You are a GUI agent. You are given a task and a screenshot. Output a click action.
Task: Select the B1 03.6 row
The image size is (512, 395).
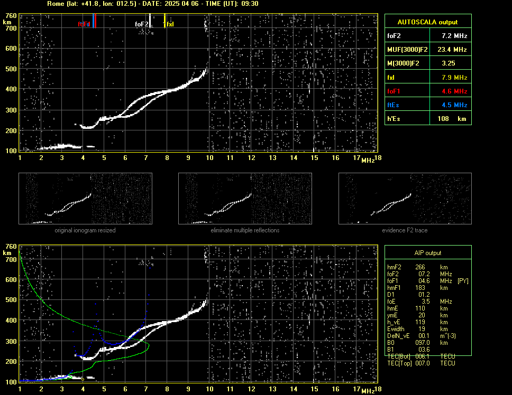click(408, 350)
